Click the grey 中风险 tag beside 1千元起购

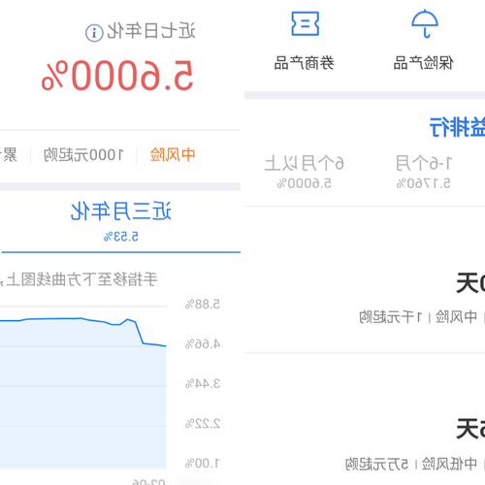[x=456, y=317]
